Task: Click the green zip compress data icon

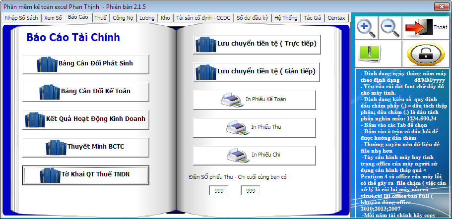Action: 378,54
